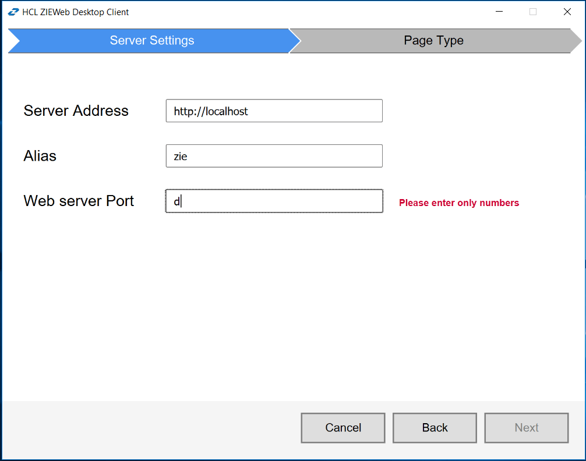The height and width of the screenshot is (461, 586).
Task: Click the Web server Port label
Action: click(x=78, y=200)
